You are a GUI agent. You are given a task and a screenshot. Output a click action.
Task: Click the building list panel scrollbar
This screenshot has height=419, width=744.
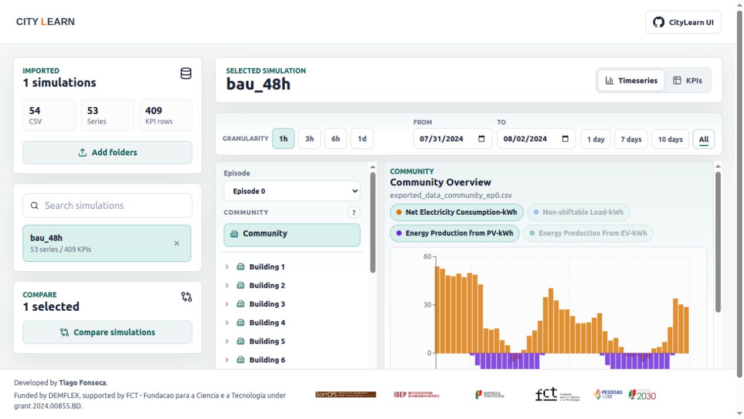click(x=372, y=224)
